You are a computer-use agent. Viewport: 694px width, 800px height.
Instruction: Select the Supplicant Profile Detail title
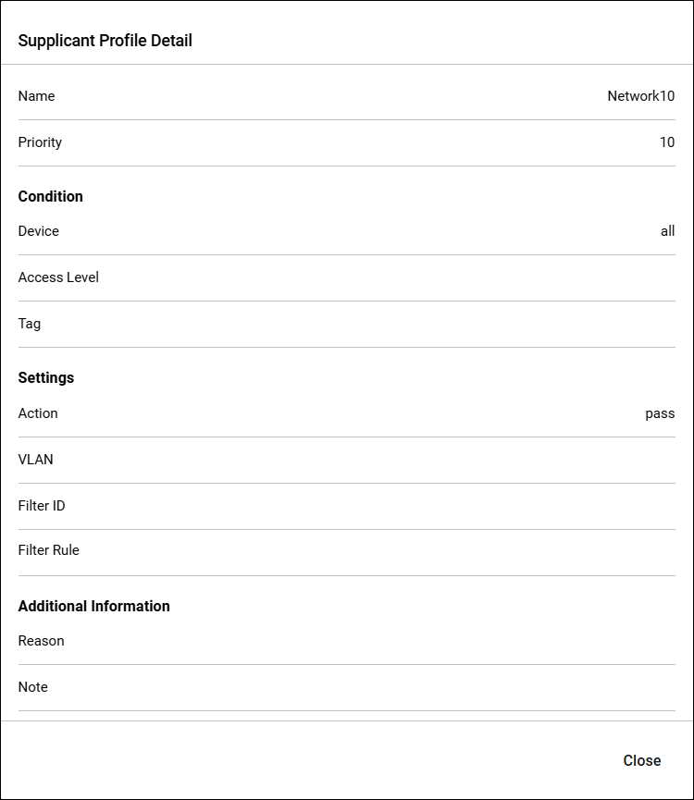(x=105, y=41)
